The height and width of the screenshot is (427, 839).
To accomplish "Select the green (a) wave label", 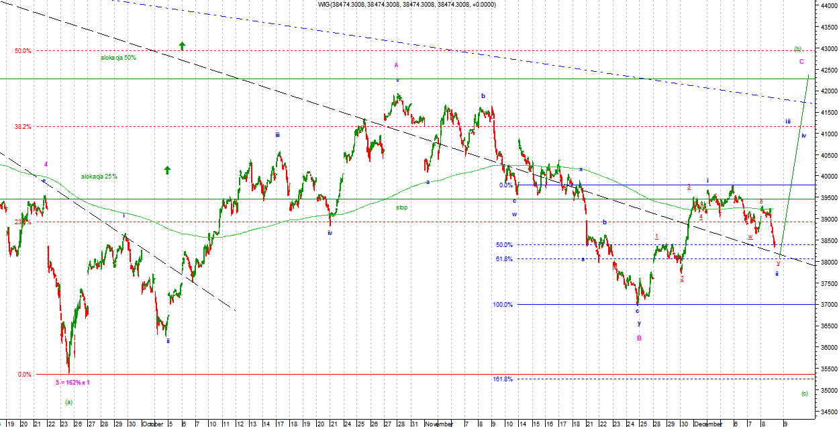I will click(x=68, y=402).
